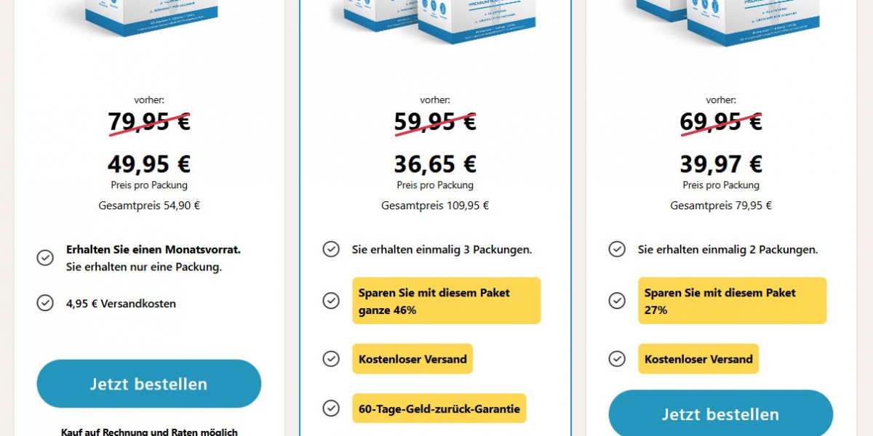This screenshot has width=873, height=436.
Task: Click checkmark next to 'ganze 46%' savings badge
Action: pyautogui.click(x=331, y=300)
